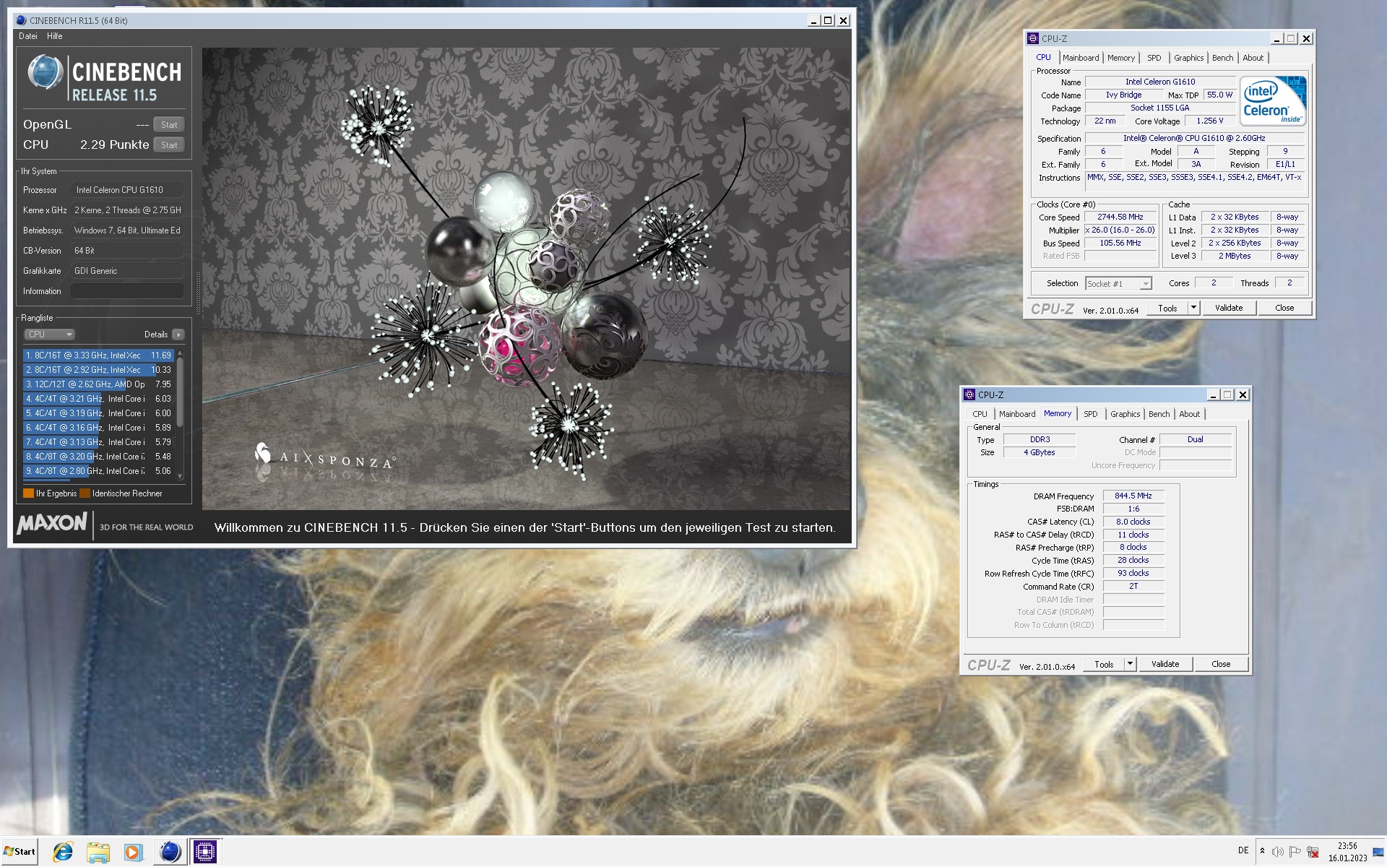Screen dimensions: 1387x867
Task: Click the Information input field
Action: [x=127, y=291]
